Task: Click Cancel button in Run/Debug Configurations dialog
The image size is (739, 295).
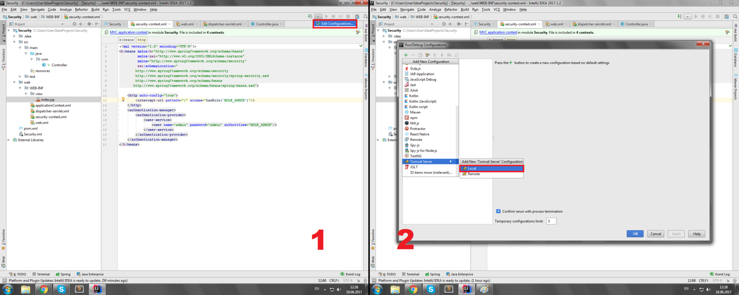Action: (656, 234)
